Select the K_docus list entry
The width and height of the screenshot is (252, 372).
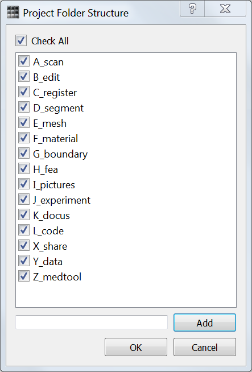click(x=51, y=216)
